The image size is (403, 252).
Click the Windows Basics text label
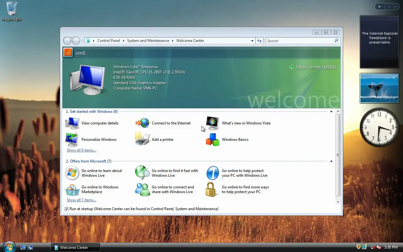point(235,140)
